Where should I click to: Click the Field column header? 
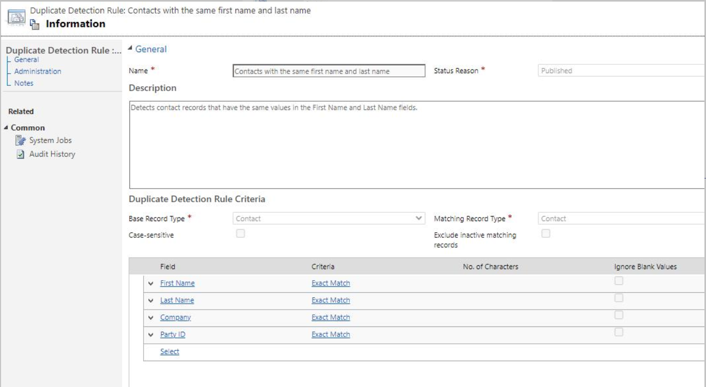(168, 267)
